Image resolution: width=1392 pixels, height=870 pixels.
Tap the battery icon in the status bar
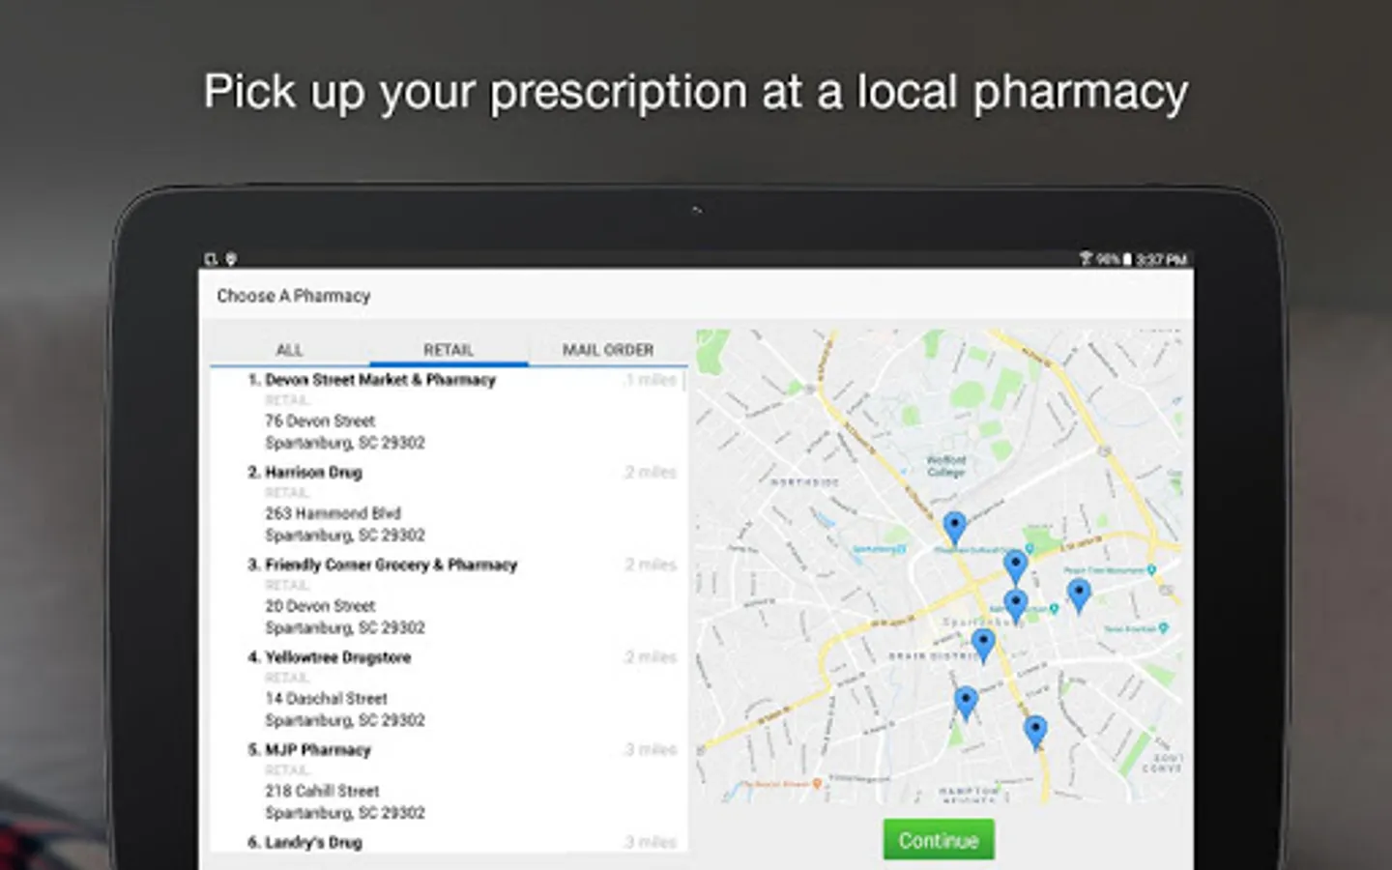tap(1127, 259)
